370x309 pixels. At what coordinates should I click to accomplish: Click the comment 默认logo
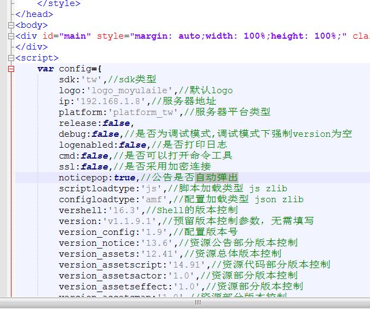coord(211,90)
